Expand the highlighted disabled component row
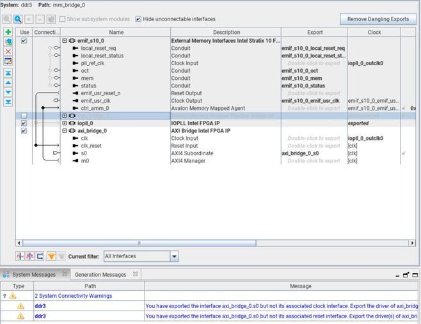The image size is (421, 324). 65,116
